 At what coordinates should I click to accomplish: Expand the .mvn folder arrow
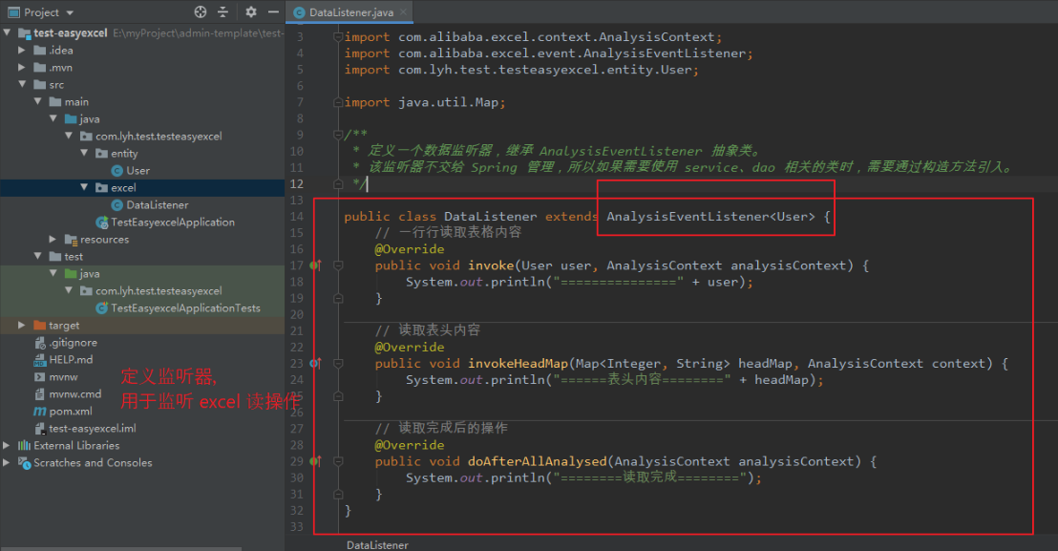pos(22,68)
